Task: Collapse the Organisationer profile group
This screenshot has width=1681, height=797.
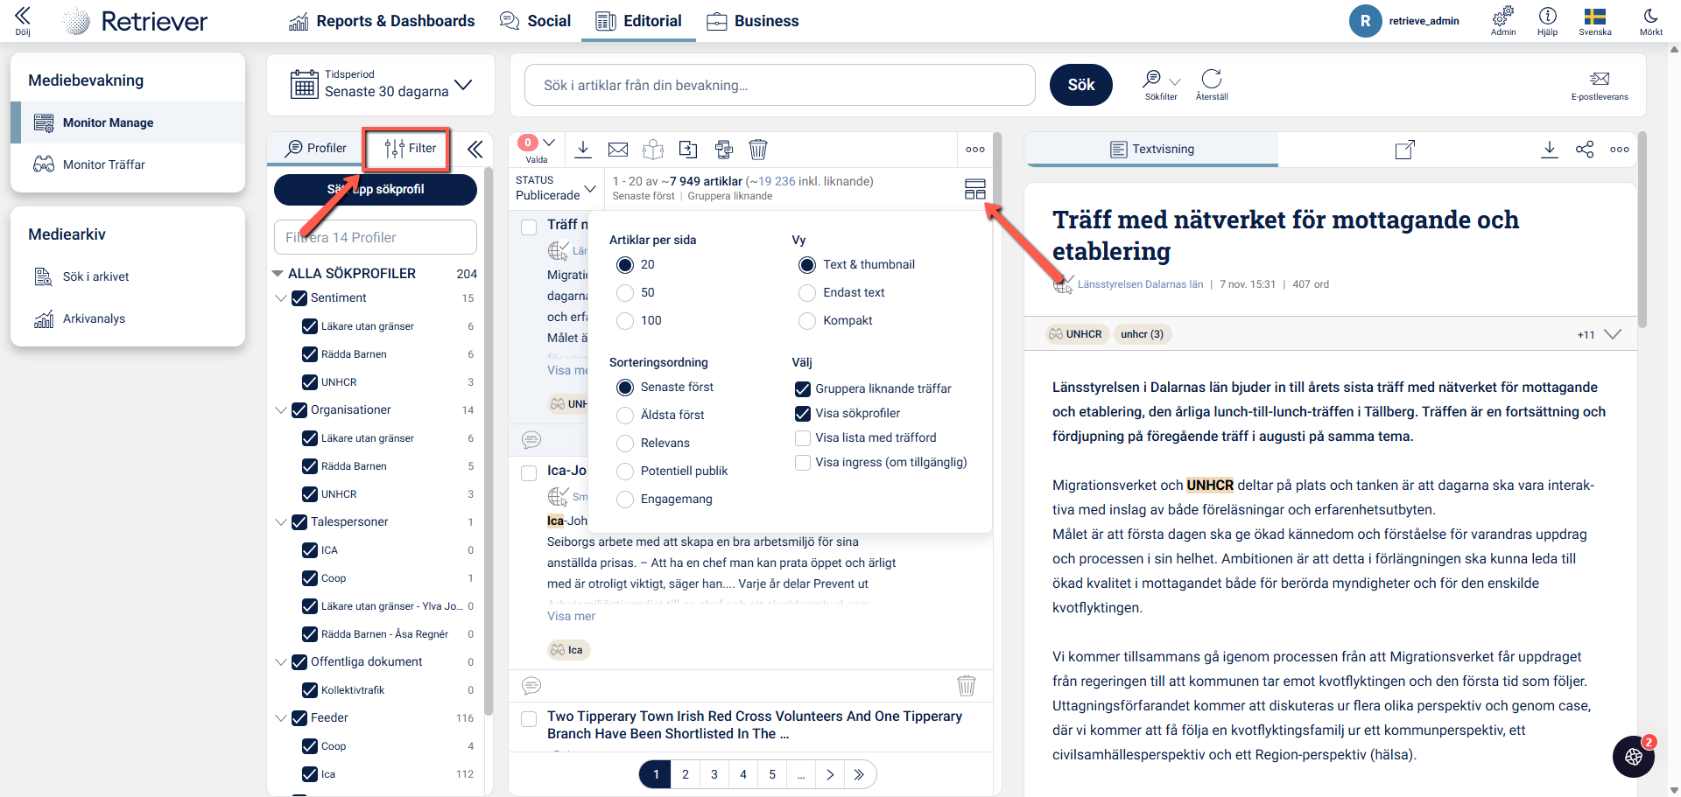Action: coord(281,410)
